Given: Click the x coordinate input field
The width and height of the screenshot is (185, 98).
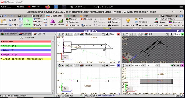Looking at the screenshot, I should [x=136, y=65].
